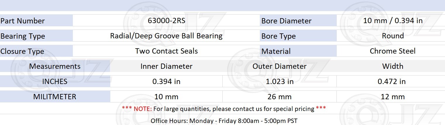Click the Office Hours line
445x125 pixels.
pyautogui.click(x=224, y=121)
